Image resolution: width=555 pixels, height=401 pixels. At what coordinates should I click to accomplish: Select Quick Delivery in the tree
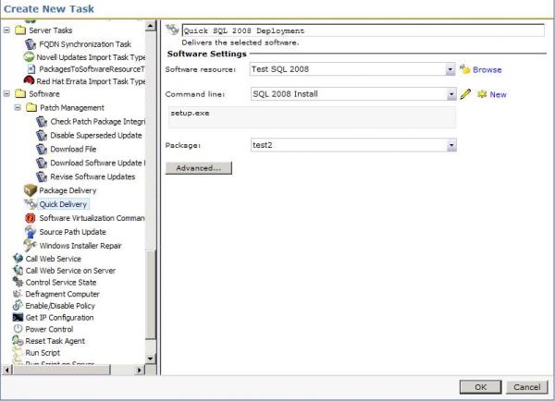tap(63, 204)
